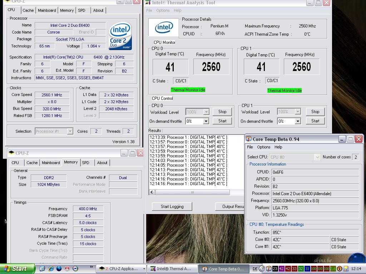Click the CPU-Z chip icon in the lower CPU-Z title bar
The width and height of the screenshot is (366, 274).
pyautogui.click(x=11, y=153)
